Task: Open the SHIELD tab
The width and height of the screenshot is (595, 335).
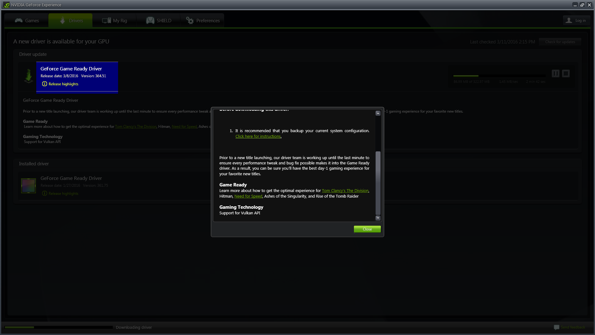Action: tap(158, 20)
